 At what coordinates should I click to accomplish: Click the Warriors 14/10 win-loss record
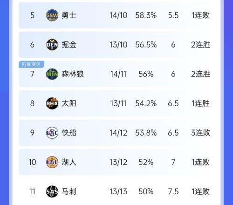pyautogui.click(x=118, y=15)
